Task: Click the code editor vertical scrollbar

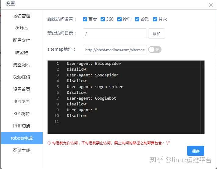Action: click(x=202, y=97)
